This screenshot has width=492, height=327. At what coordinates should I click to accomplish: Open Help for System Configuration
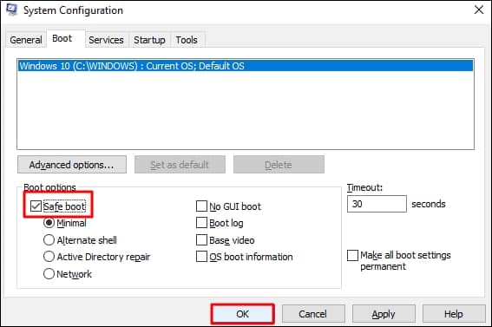pos(454,314)
